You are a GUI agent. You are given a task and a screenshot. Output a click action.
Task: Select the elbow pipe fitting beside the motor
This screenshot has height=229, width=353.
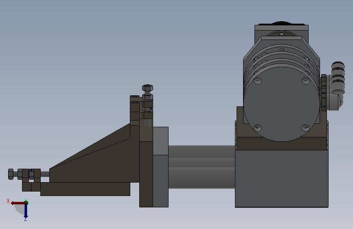(x=337, y=86)
